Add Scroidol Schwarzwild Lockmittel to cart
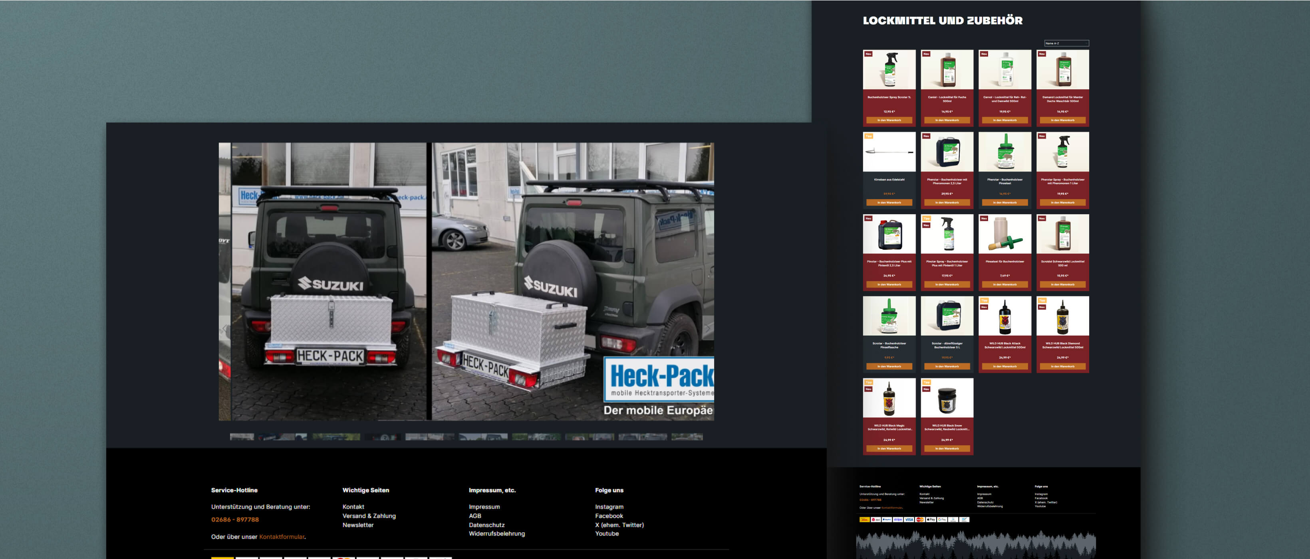This screenshot has width=1310, height=559. point(1062,284)
